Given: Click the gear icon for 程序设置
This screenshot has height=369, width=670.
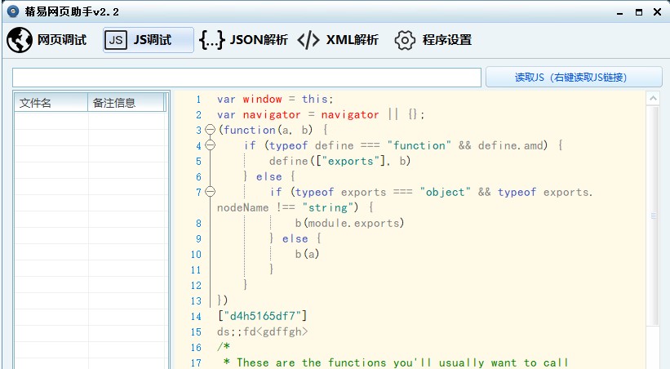Looking at the screenshot, I should (x=405, y=40).
